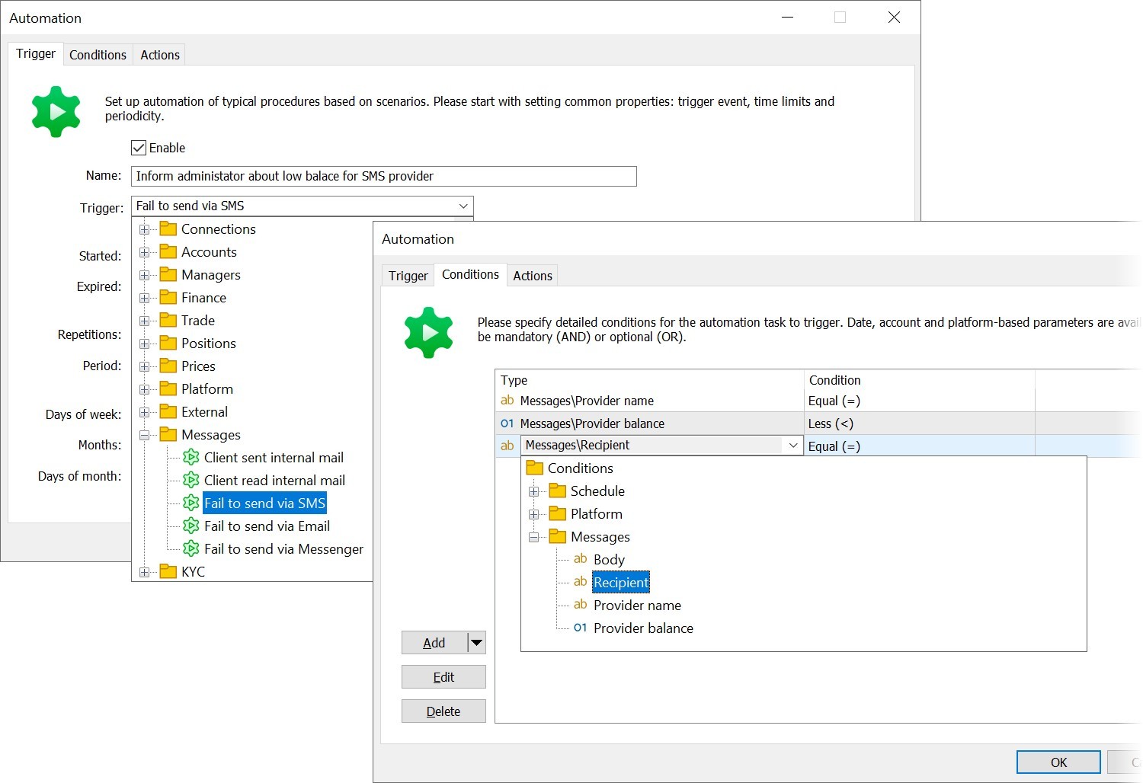Screen dimensions: 1143x783
Task: Click gear icon beside Client read internal mail
Action: coord(191,480)
